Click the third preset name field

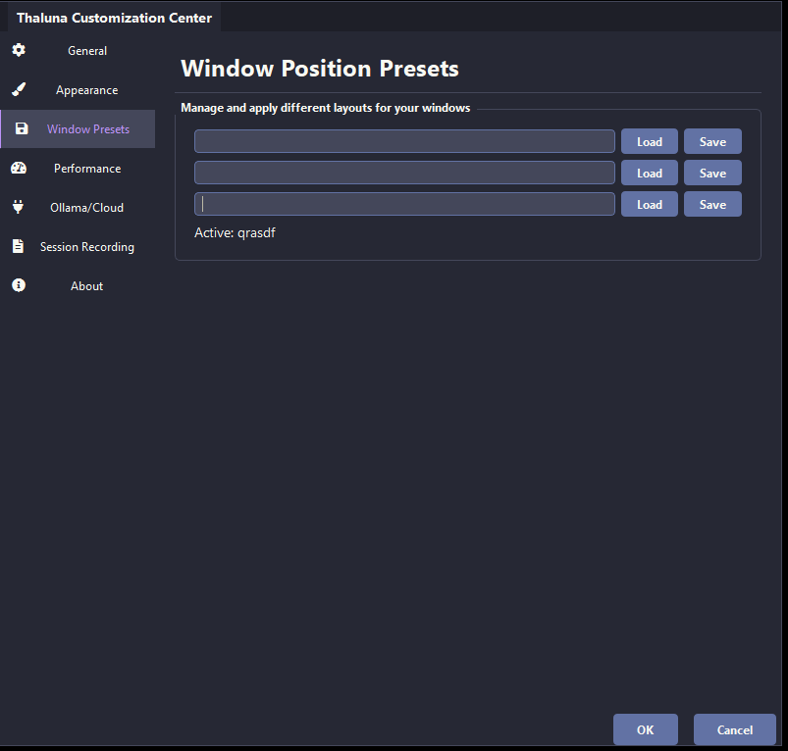[x=404, y=204]
